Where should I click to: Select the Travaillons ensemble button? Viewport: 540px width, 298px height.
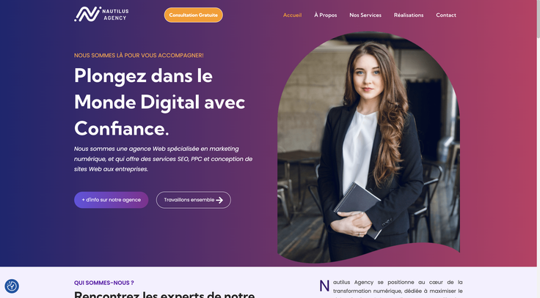(194, 200)
